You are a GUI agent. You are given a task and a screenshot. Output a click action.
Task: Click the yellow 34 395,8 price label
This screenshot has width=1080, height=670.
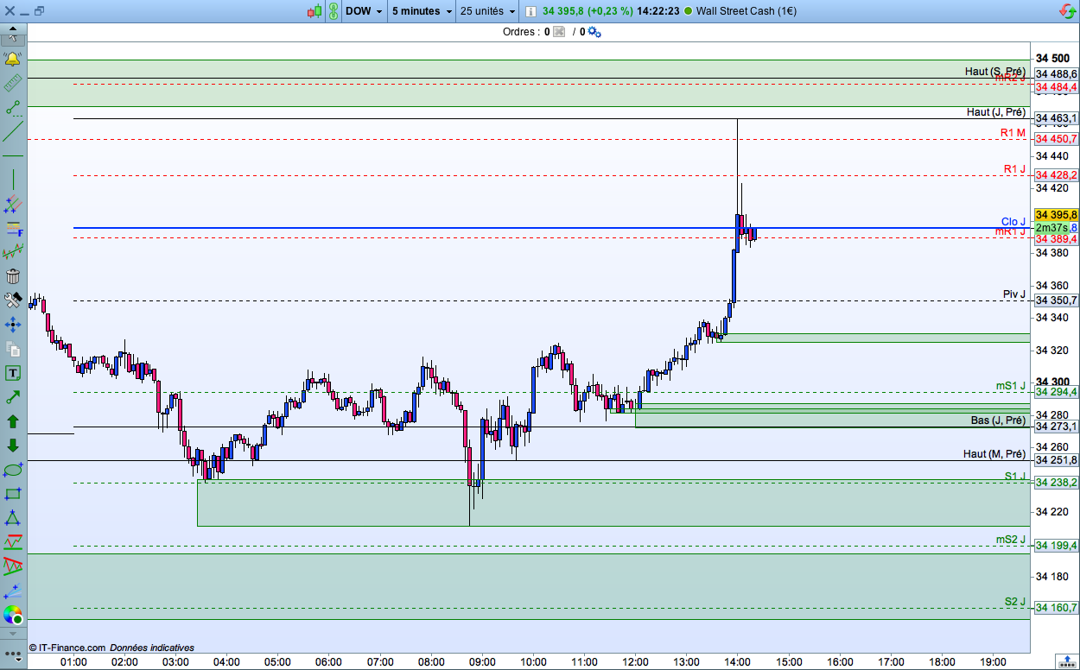[x=1056, y=214]
